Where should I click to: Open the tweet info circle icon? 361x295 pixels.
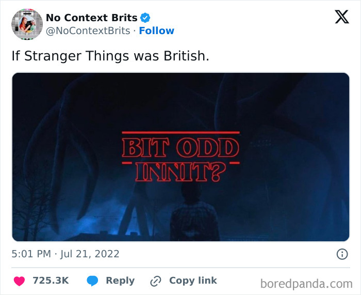point(341,254)
